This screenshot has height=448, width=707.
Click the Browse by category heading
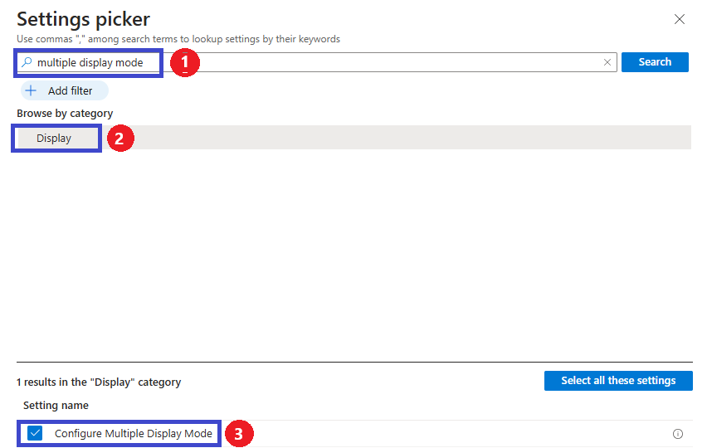pyautogui.click(x=65, y=113)
